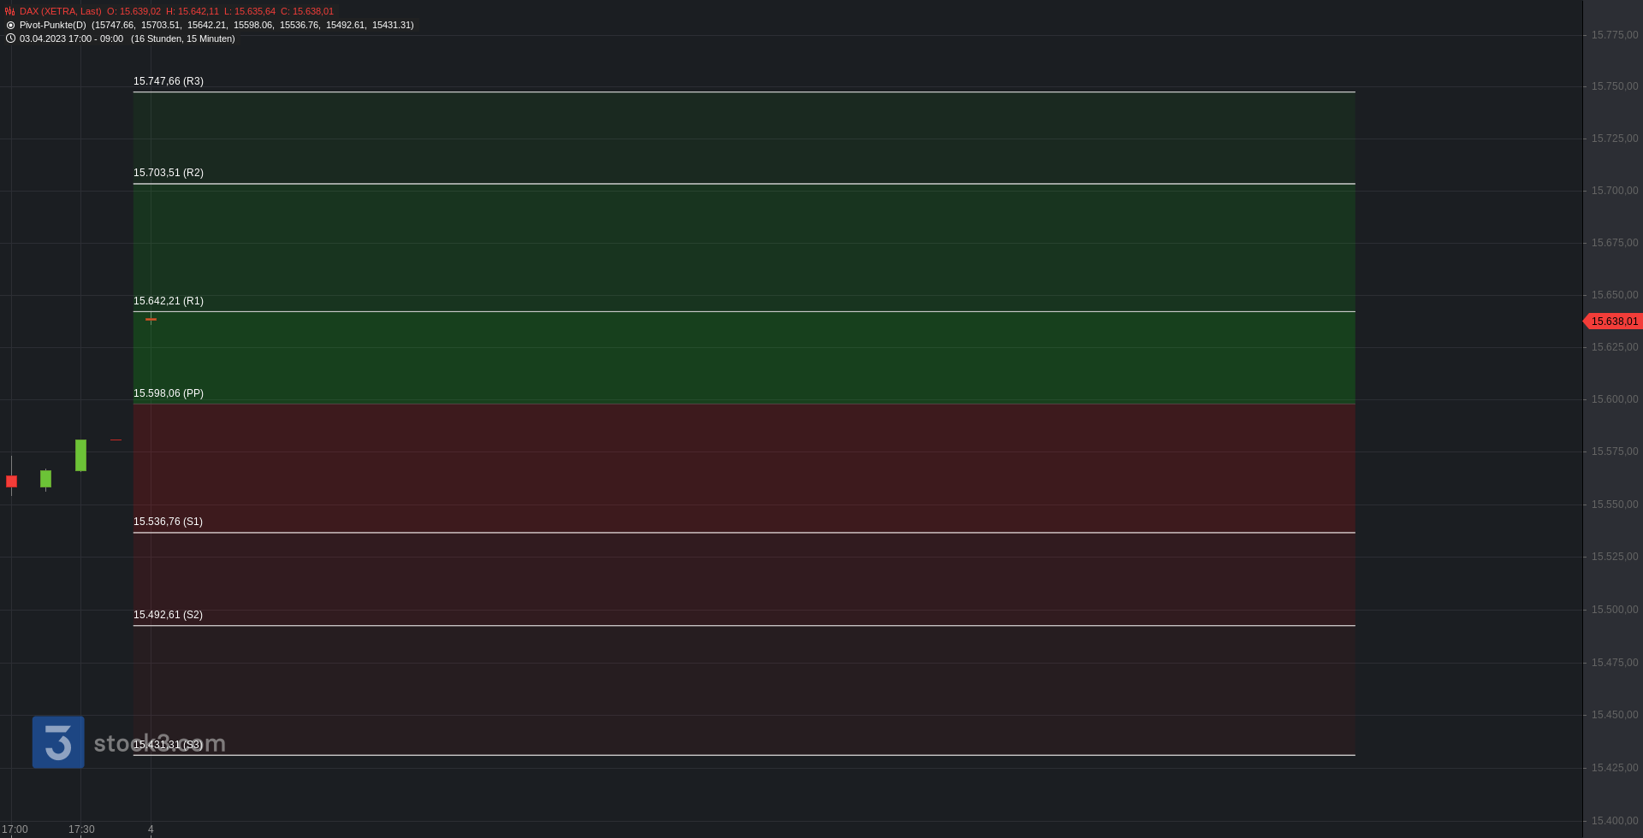The image size is (1643, 838).
Task: Click the 15.747,66 (R3) pivot label
Action: click(x=169, y=81)
